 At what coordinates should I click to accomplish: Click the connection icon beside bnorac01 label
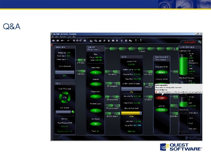pyautogui.click(x=200, y=42)
